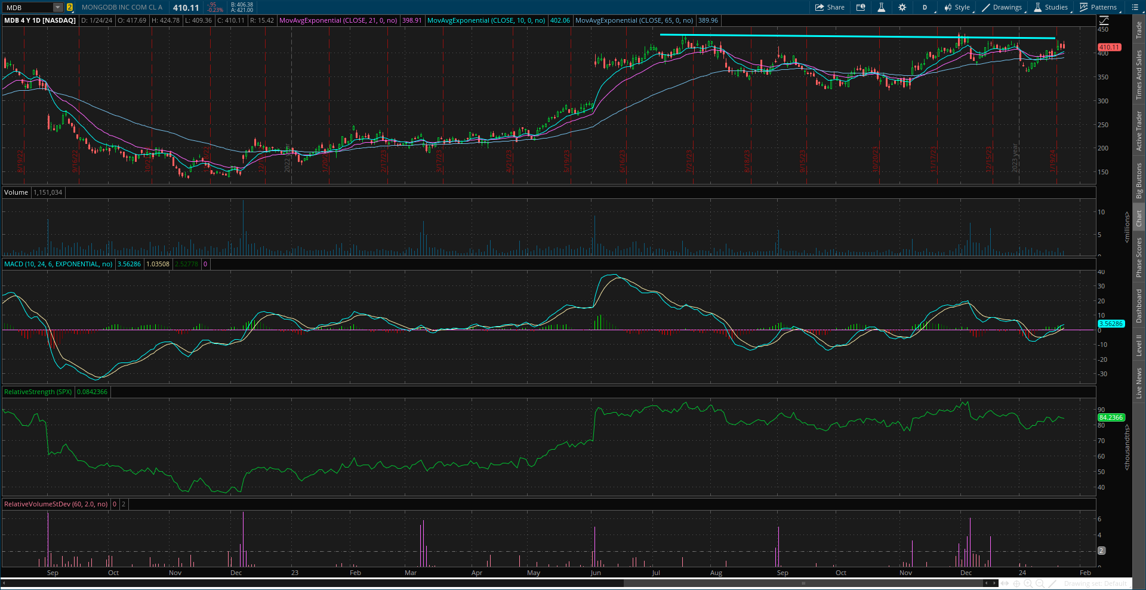Click the 84.2366 relative strength bubble
This screenshot has width=1146, height=590.
click(1111, 417)
